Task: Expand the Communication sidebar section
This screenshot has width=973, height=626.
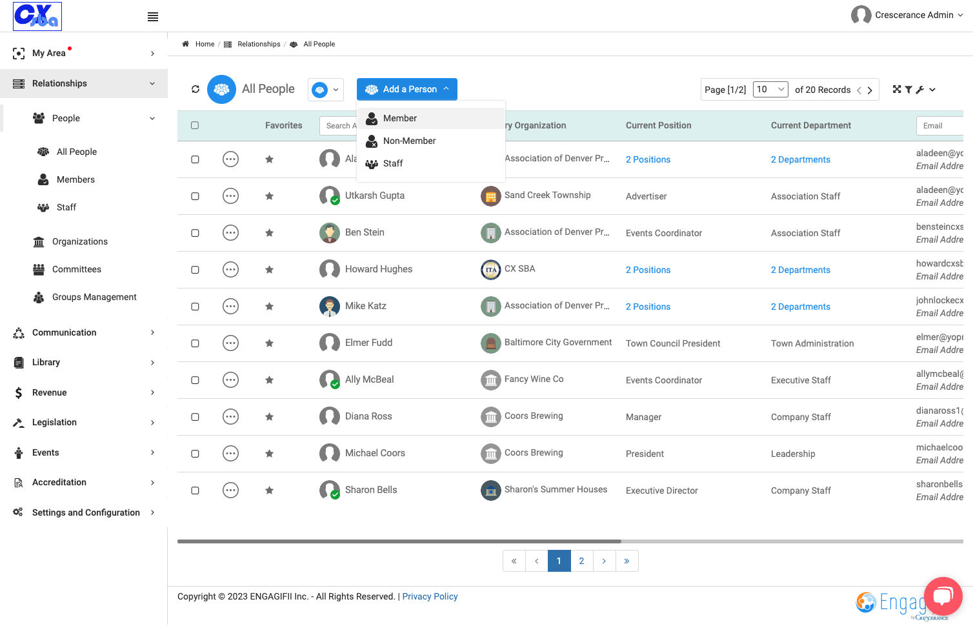Action: pos(84,332)
